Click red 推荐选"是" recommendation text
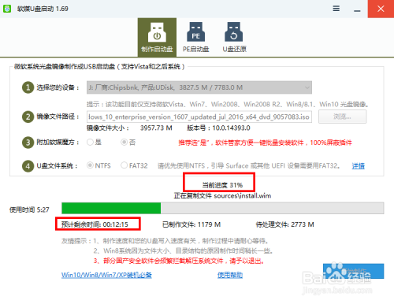Image resolution: width=394 pixels, height=304 pixels. click(x=265, y=143)
